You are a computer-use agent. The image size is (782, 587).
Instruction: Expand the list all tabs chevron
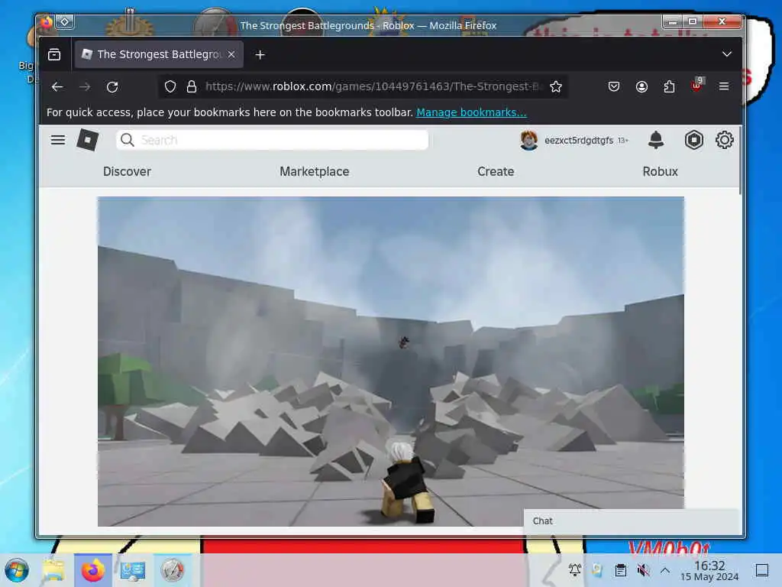pyautogui.click(x=727, y=54)
